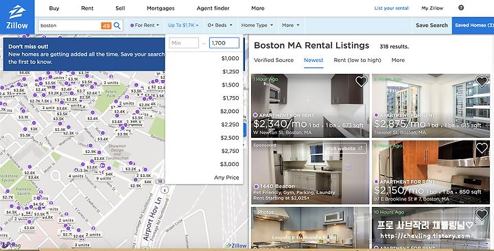Open the $2,340/mo W Newton St listing
This screenshot has width=494, height=251.
[309, 106]
